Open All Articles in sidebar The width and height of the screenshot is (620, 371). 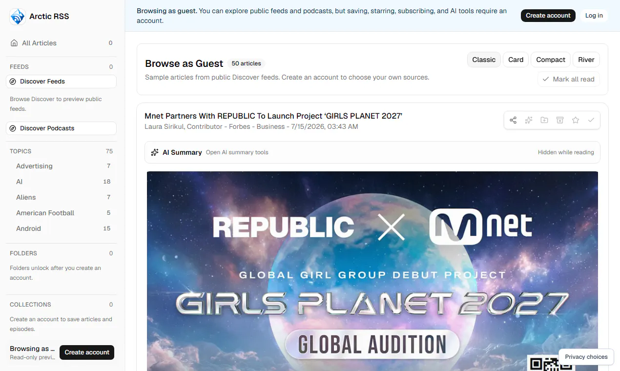click(61, 43)
